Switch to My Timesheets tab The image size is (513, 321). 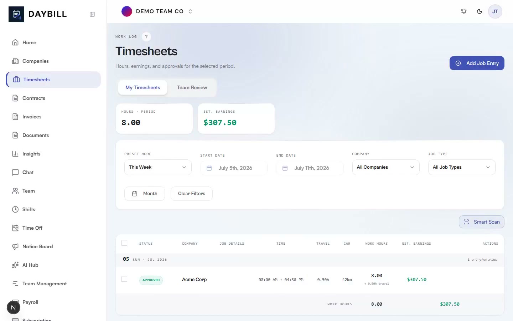tap(142, 87)
